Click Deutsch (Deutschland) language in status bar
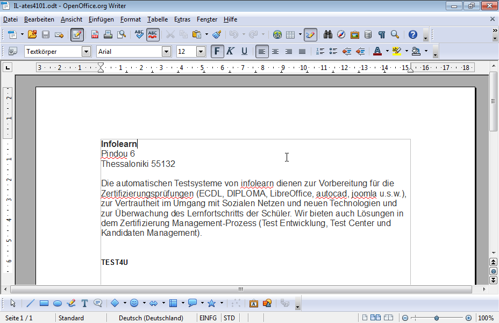This screenshot has width=499, height=323. (151, 318)
